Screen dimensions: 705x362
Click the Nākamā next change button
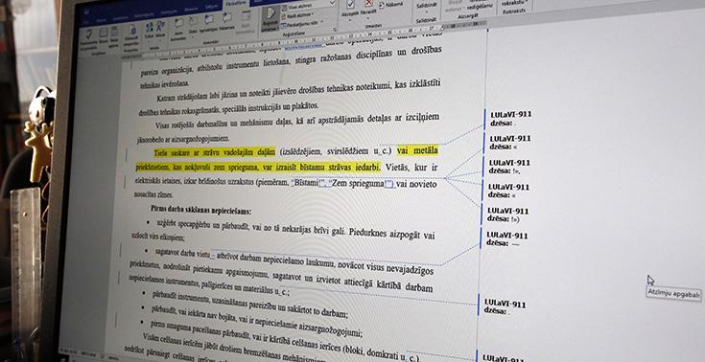pos(390,4)
